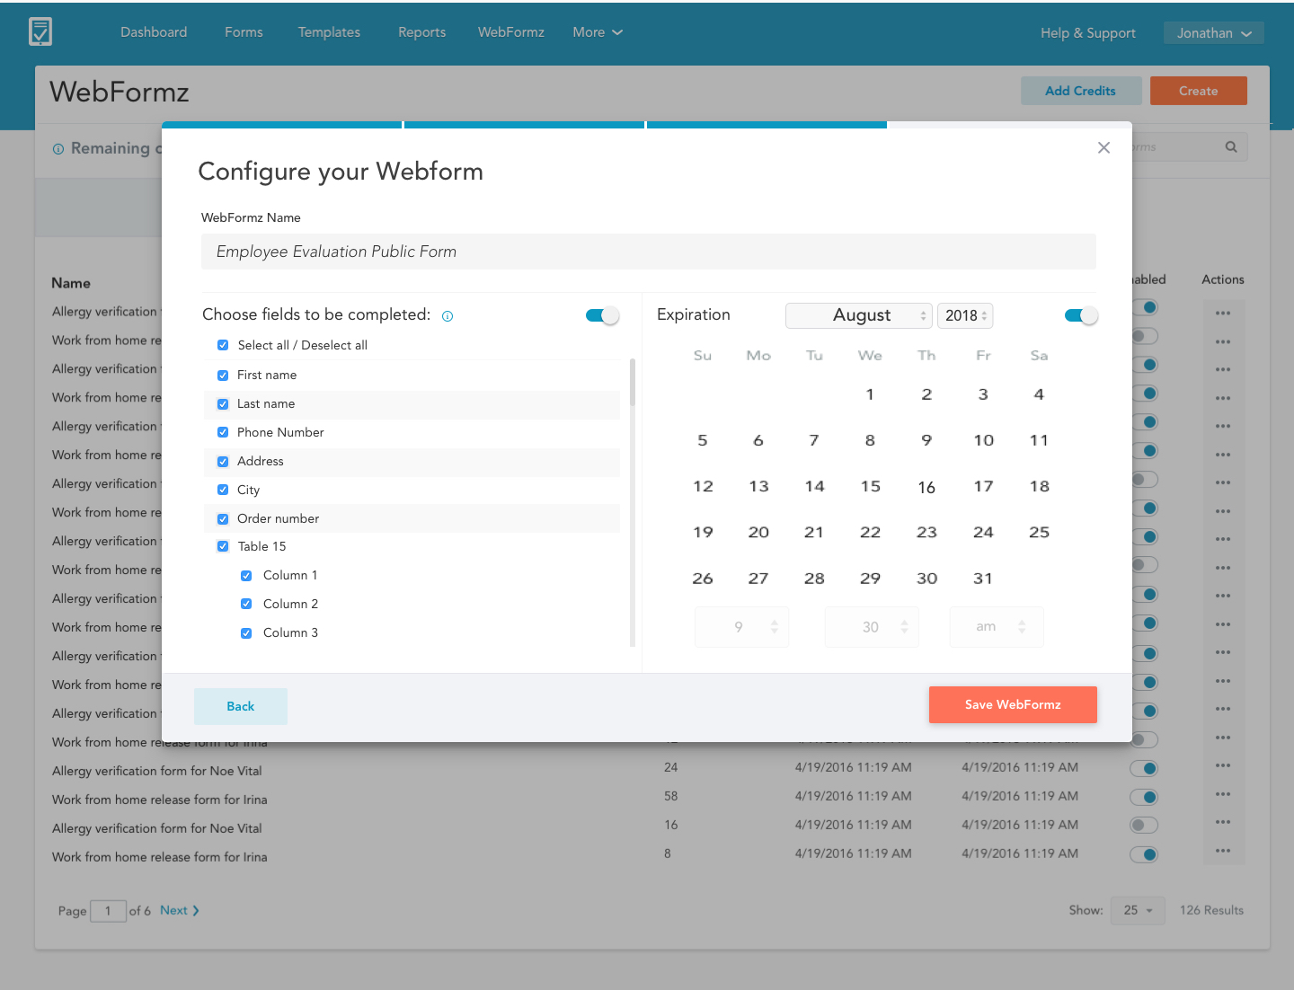The height and width of the screenshot is (990, 1294).
Task: Select August 16 on the calendar
Action: (x=926, y=487)
